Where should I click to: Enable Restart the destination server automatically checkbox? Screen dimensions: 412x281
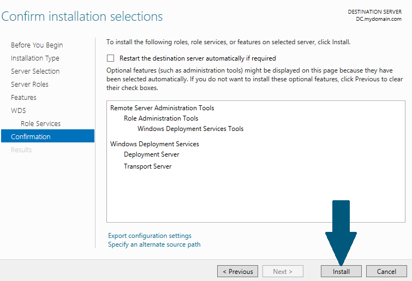pyautogui.click(x=110, y=58)
